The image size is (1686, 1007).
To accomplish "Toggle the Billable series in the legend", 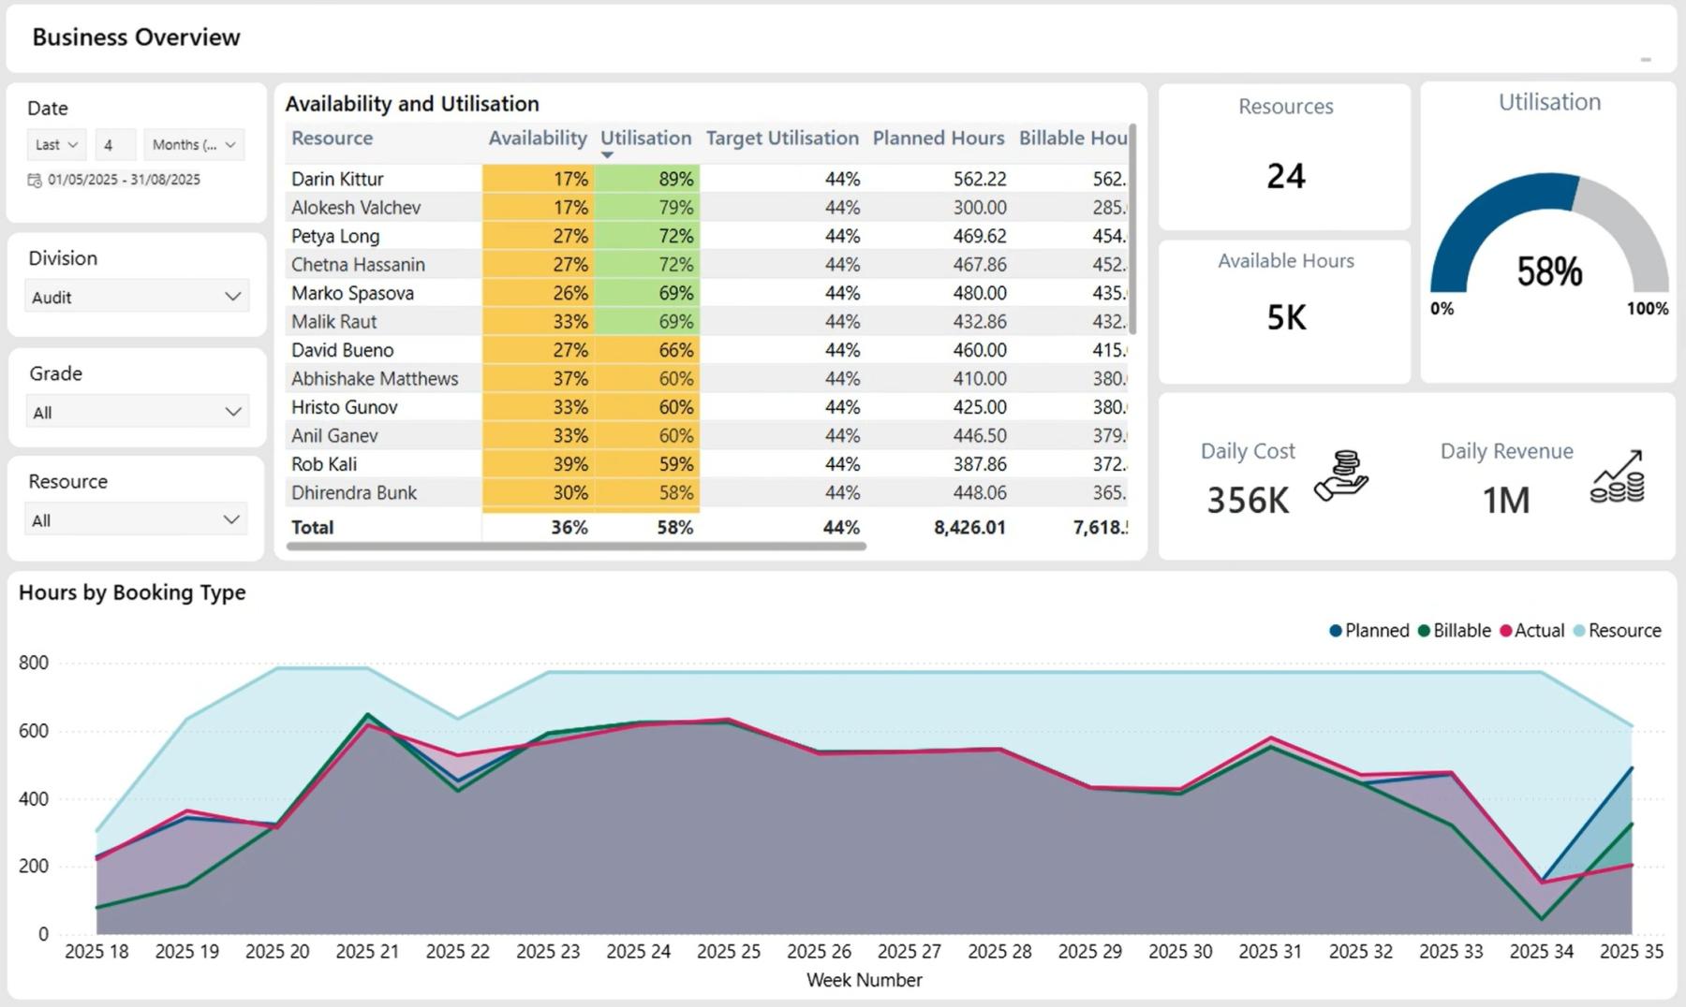I will pyautogui.click(x=1456, y=631).
